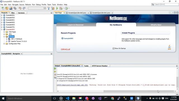Viewport: 179px width, 101px height.
Task: Click the Re-run with different parameters icon
Action: pyautogui.click(x=55, y=72)
